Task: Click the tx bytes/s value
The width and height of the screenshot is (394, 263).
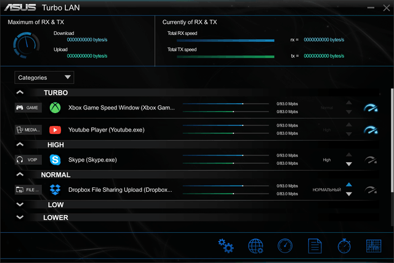Action: pyautogui.click(x=324, y=56)
